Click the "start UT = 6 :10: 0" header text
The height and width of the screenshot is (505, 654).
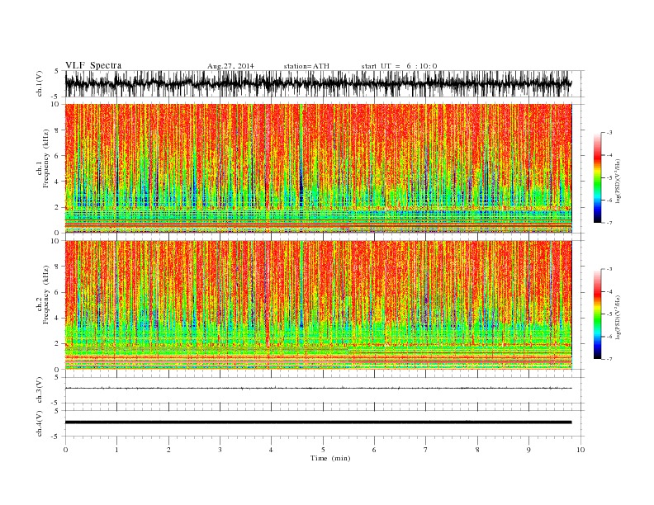(x=399, y=66)
